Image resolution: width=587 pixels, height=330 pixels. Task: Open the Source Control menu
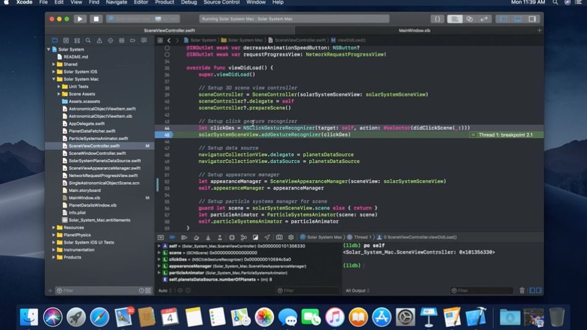pos(222,2)
